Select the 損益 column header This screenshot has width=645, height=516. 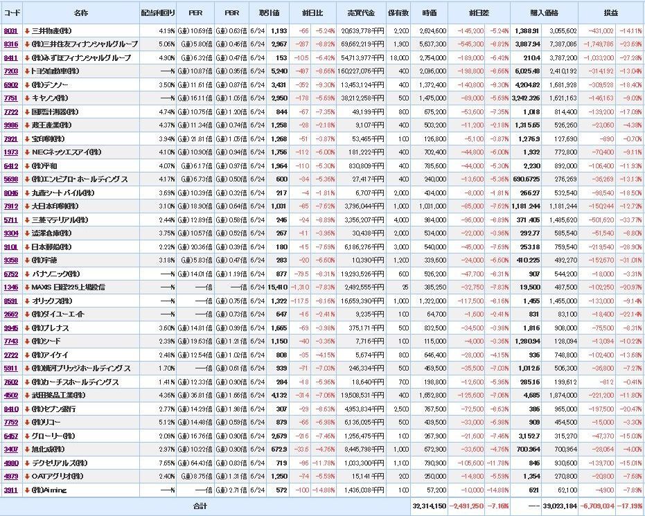[610, 13]
